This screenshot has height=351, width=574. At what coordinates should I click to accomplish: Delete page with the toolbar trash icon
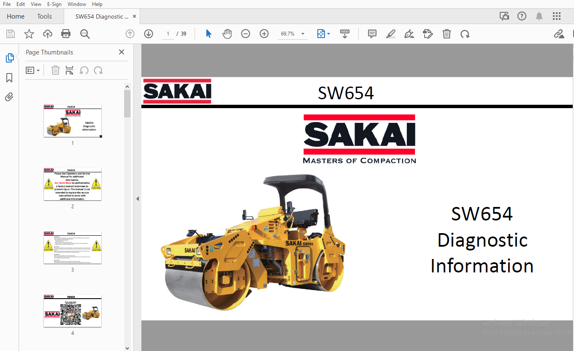pos(447,34)
